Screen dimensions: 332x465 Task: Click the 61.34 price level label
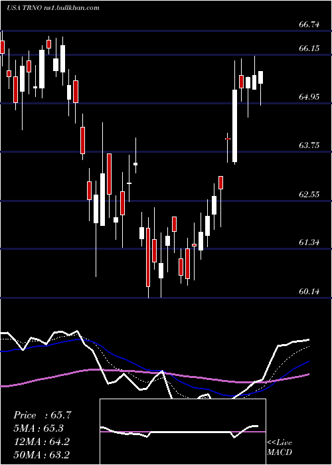point(309,242)
